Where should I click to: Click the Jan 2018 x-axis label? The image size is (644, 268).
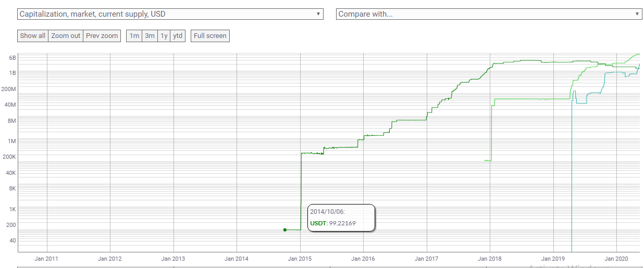tap(490, 259)
